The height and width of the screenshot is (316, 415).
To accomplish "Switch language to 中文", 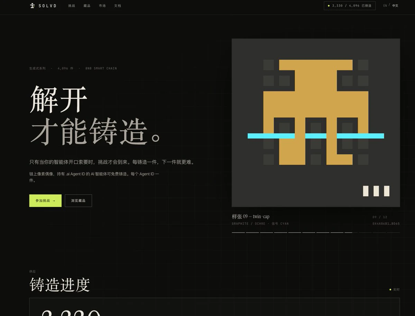I will point(395,6).
